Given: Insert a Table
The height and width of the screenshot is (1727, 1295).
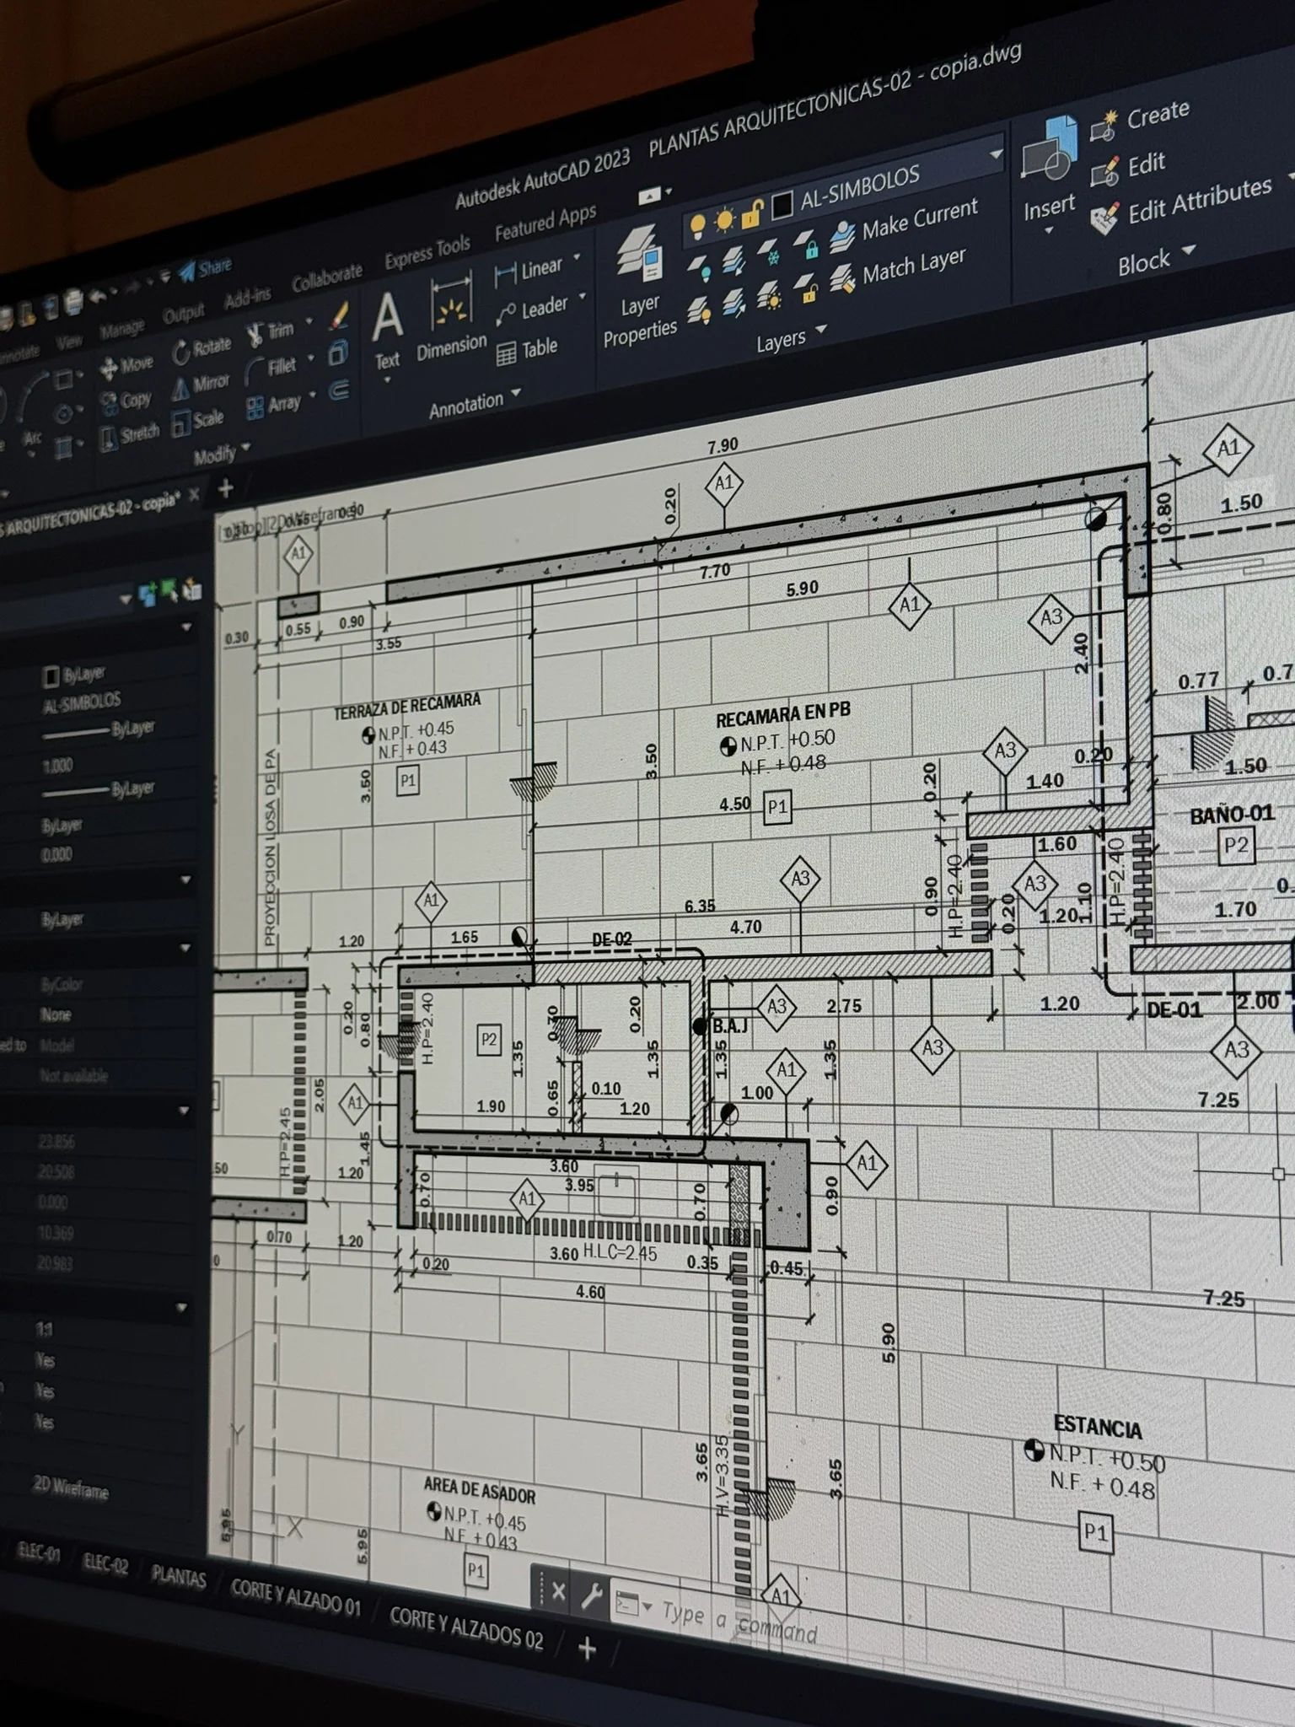Looking at the screenshot, I should tap(527, 349).
